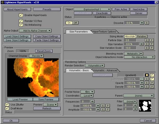The image size is (159, 124).
Task: Click the Size Variation slider arrows button
Action: pyautogui.click(x=142, y=44)
